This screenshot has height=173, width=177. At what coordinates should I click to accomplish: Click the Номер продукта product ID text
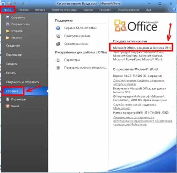point(141,113)
